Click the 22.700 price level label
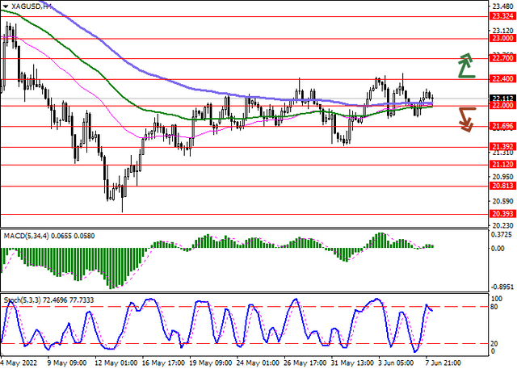 (502, 58)
